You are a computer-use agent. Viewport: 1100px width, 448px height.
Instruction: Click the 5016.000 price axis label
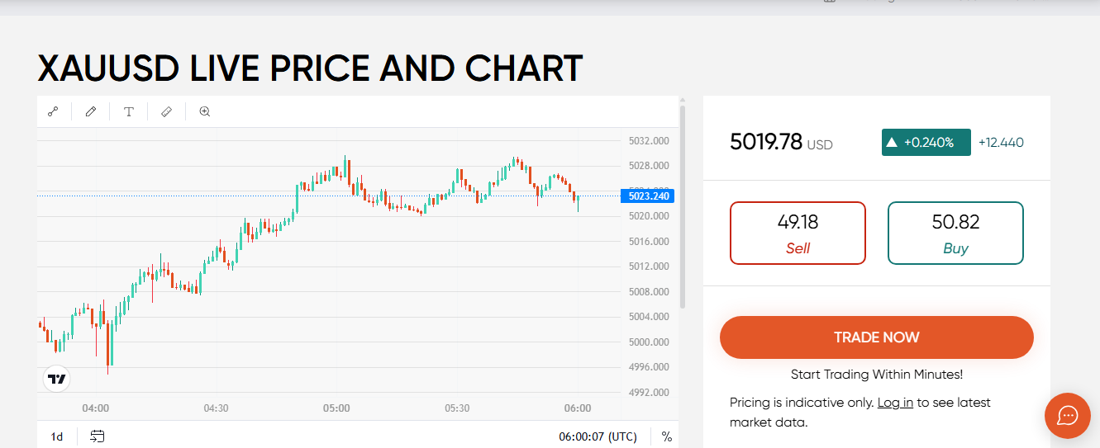(648, 242)
